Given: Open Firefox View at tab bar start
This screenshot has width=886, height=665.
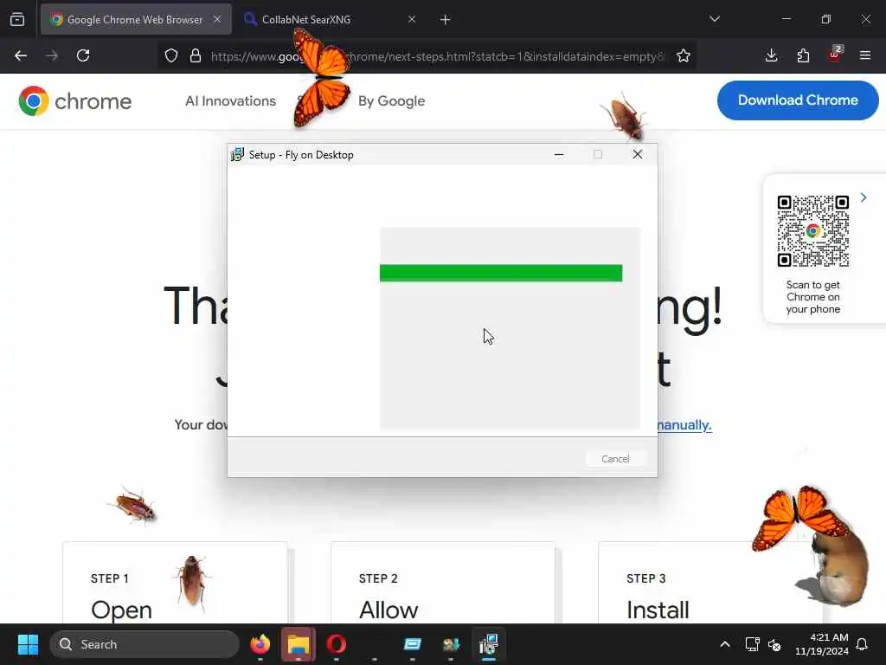Looking at the screenshot, I should click(17, 19).
